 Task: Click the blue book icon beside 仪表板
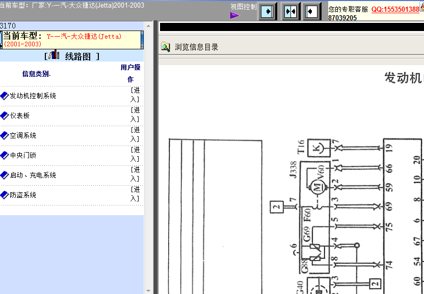5,116
